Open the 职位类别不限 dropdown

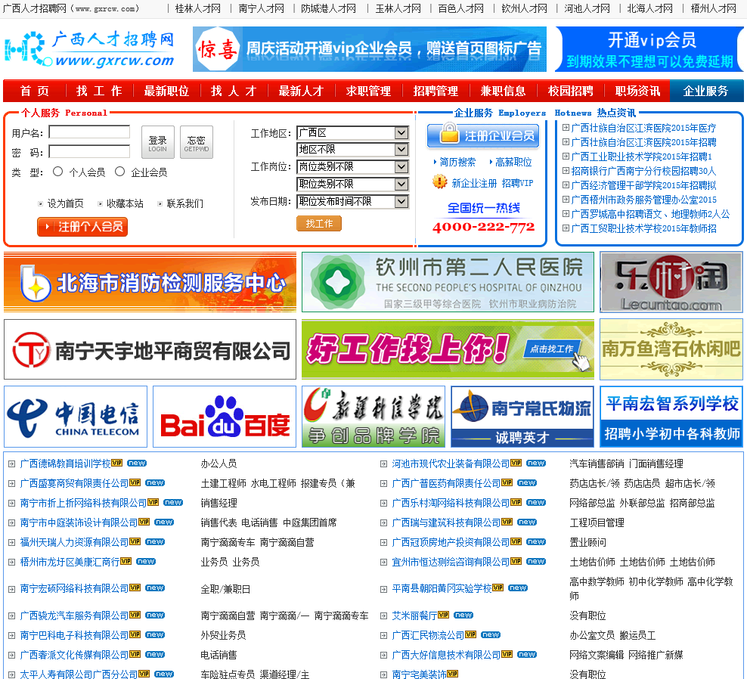coord(352,184)
